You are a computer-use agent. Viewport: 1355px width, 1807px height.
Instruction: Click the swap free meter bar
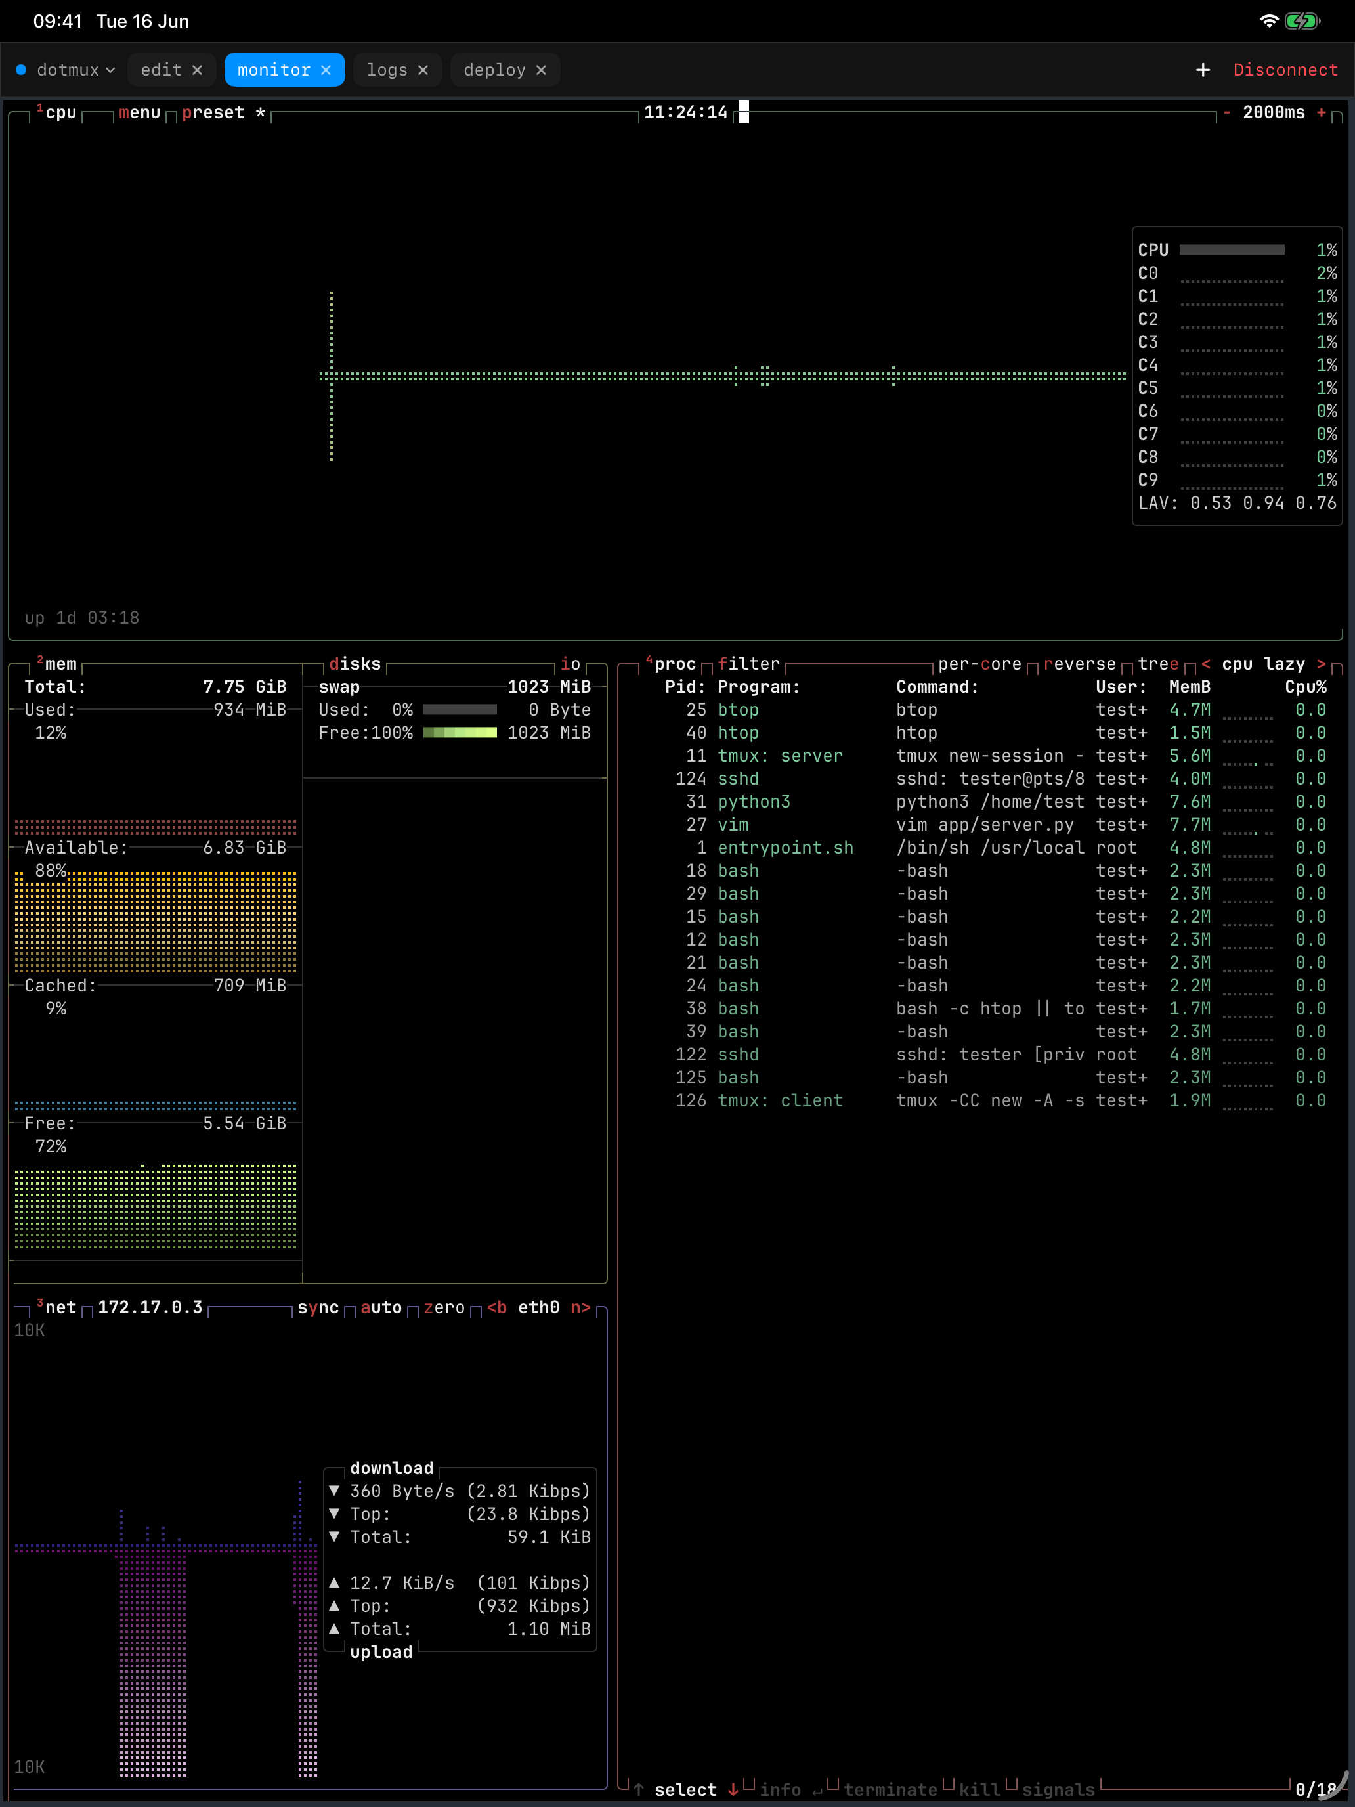(x=460, y=733)
